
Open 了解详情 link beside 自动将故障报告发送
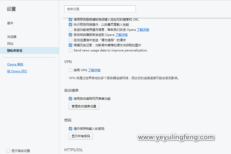(x=122, y=35)
